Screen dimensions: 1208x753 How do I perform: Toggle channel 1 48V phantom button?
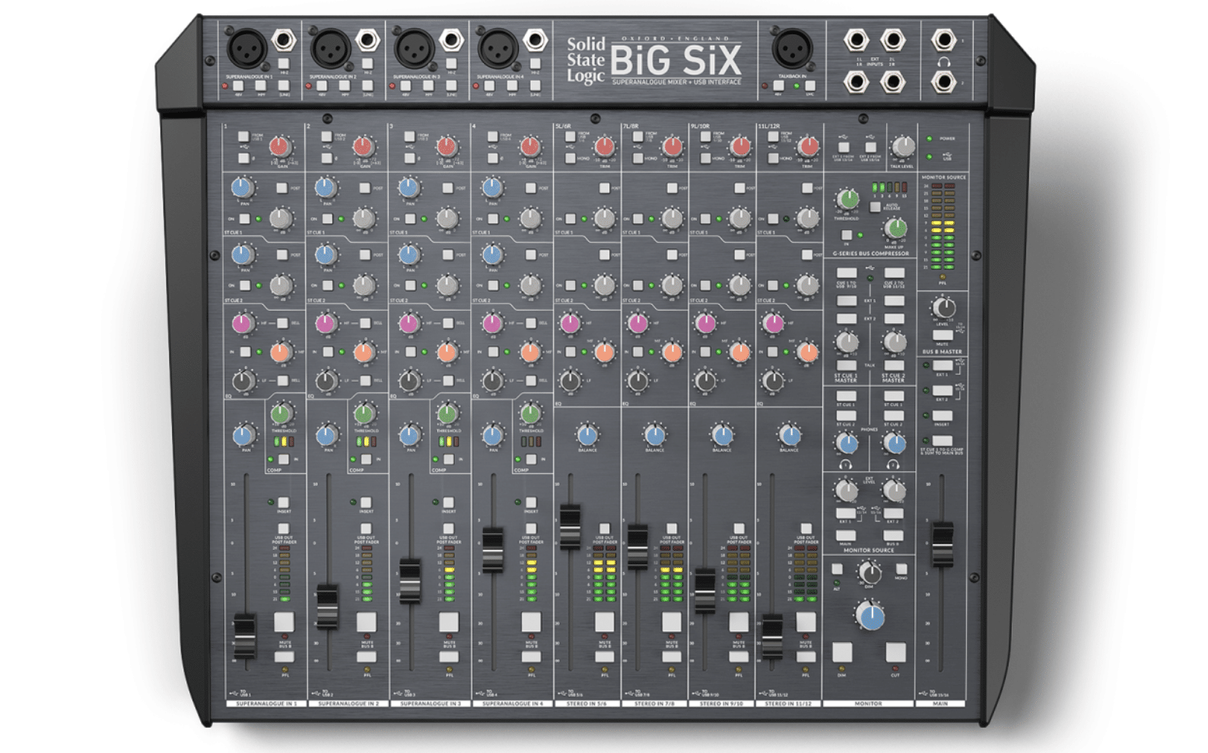coord(238,86)
